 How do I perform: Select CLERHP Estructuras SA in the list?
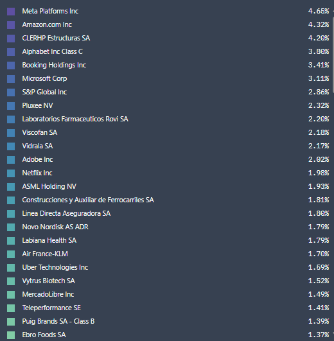click(x=56, y=38)
